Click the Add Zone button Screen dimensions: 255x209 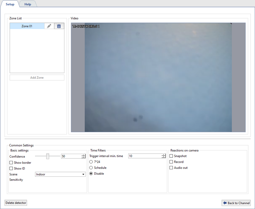click(37, 78)
